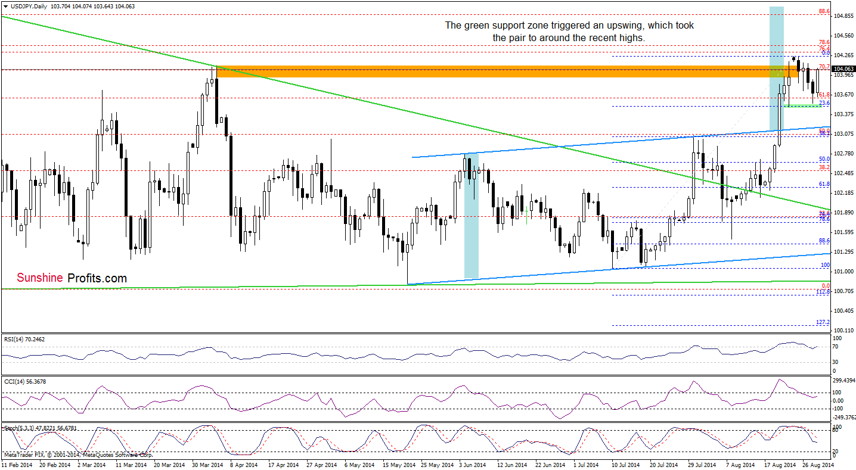Click the 102.485 price axis label
Viewport: 856px width, 470px height.
pos(844,173)
